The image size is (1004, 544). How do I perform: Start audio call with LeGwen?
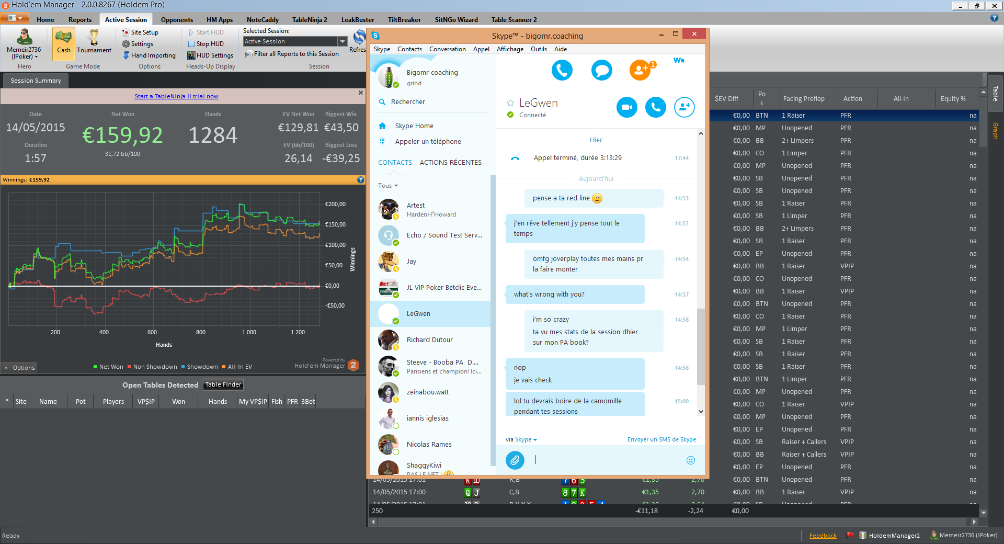(656, 107)
